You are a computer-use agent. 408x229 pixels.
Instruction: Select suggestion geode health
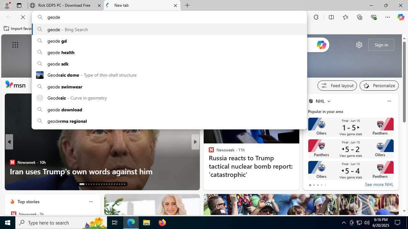(x=169, y=52)
